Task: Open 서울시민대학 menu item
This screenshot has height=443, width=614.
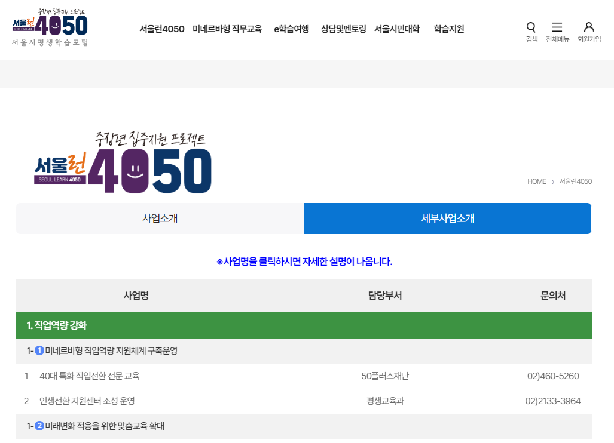Action: 396,29
